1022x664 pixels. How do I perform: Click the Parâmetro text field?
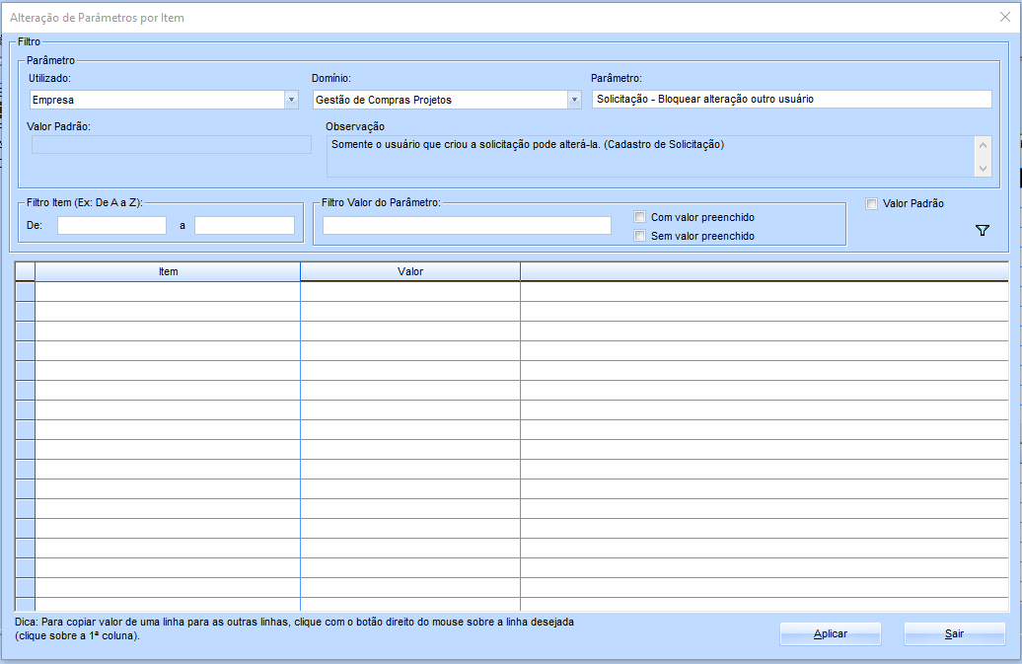coord(791,100)
